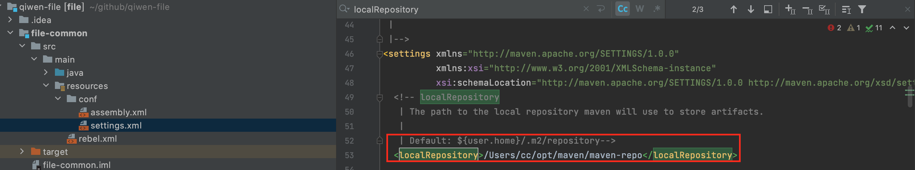Select rebel.xml file
This screenshot has height=170, width=915.
point(97,139)
